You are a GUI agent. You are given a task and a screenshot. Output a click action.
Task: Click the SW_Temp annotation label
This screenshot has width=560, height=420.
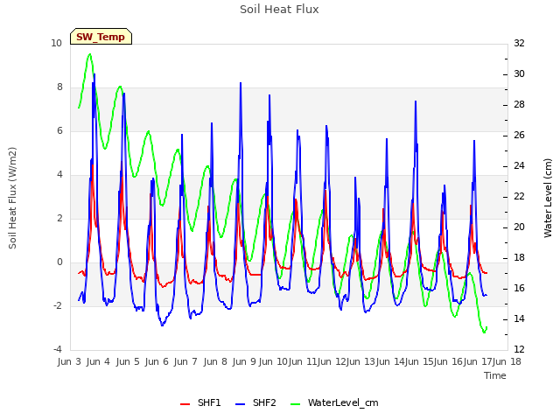[x=101, y=37]
